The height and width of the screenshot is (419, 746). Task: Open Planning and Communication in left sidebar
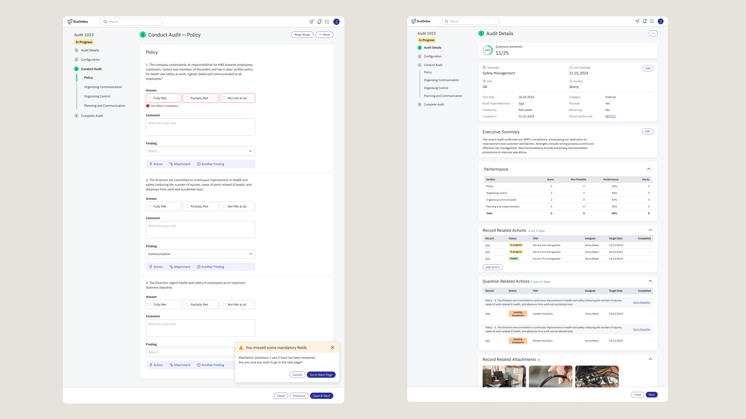click(x=105, y=106)
